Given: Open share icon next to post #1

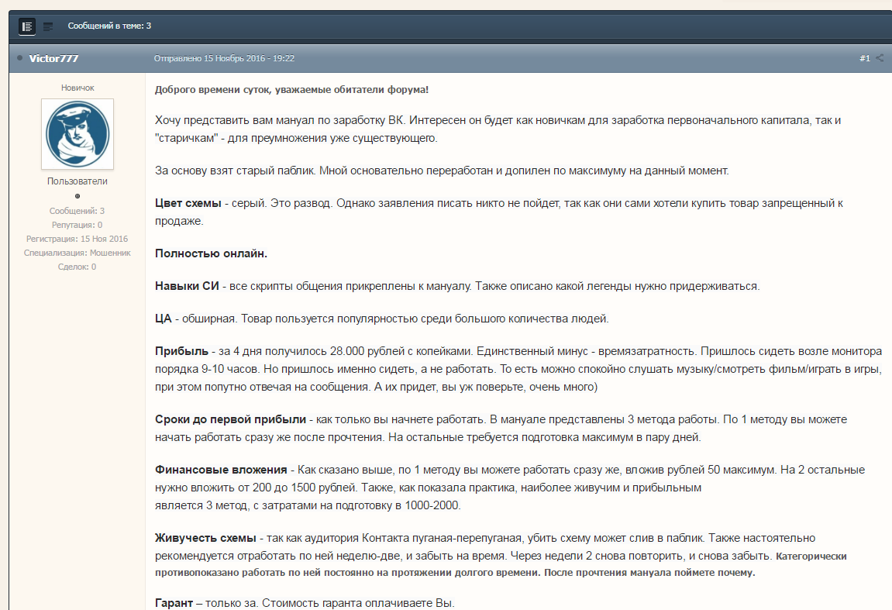Looking at the screenshot, I should pyautogui.click(x=880, y=58).
